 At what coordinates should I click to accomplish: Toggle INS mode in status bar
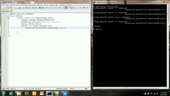pyautogui.click(x=86, y=89)
